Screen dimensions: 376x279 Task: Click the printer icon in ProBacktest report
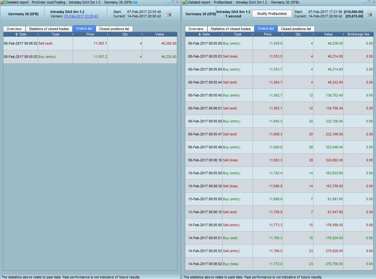click(x=369, y=14)
